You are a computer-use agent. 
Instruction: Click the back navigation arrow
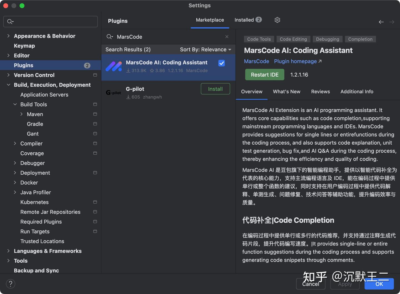pos(381,22)
